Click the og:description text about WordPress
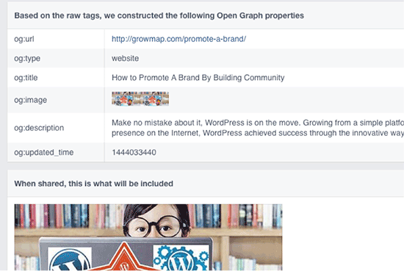Image resolution: width=404 pixels, height=271 pixels. point(258,128)
